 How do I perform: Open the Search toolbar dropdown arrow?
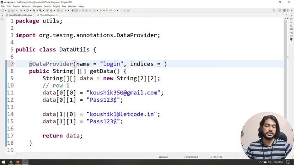click(x=68, y=11)
